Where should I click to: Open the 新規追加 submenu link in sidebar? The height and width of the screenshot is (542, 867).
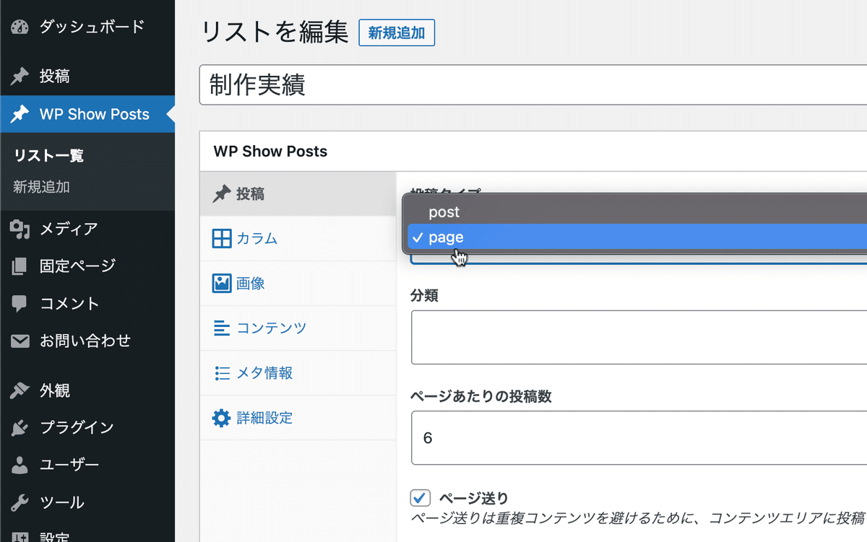(x=42, y=187)
